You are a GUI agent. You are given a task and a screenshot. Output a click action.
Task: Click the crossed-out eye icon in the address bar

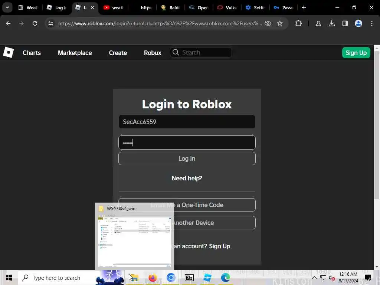pyautogui.click(x=268, y=23)
